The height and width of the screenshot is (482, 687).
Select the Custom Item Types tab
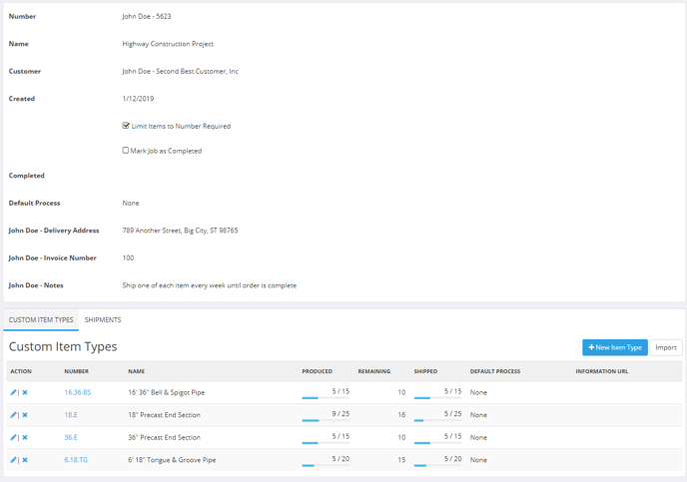click(41, 320)
